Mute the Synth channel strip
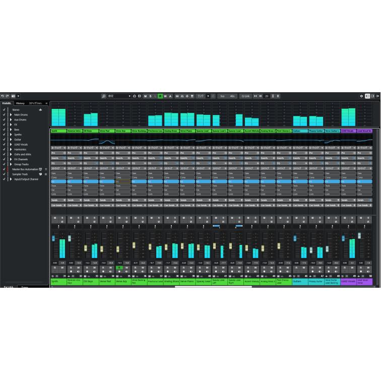 pos(55,218)
